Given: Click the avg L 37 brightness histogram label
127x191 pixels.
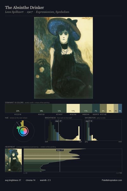Looking at the screenshot, I should 58,121.
